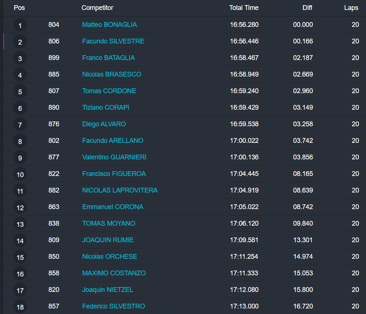Sort by the Total Time column header
This screenshot has height=314, width=366.
[244, 8]
